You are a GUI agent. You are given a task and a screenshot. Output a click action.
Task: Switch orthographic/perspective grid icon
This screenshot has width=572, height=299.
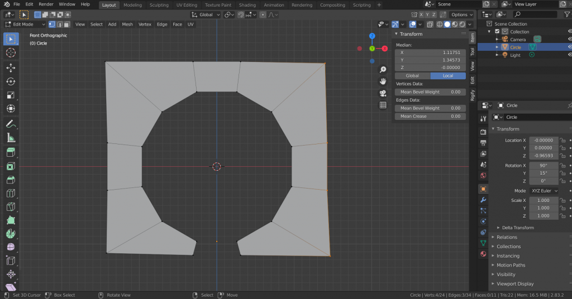[383, 105]
